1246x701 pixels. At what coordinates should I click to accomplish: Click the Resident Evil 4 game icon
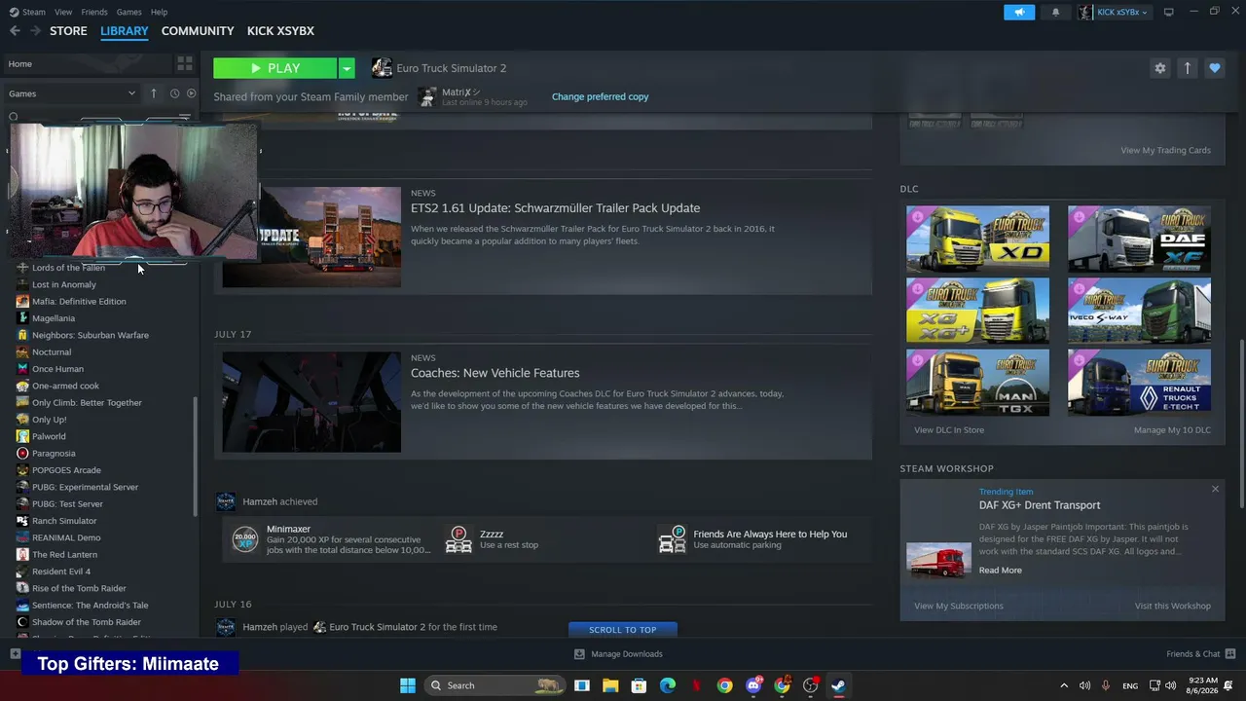[x=22, y=572]
